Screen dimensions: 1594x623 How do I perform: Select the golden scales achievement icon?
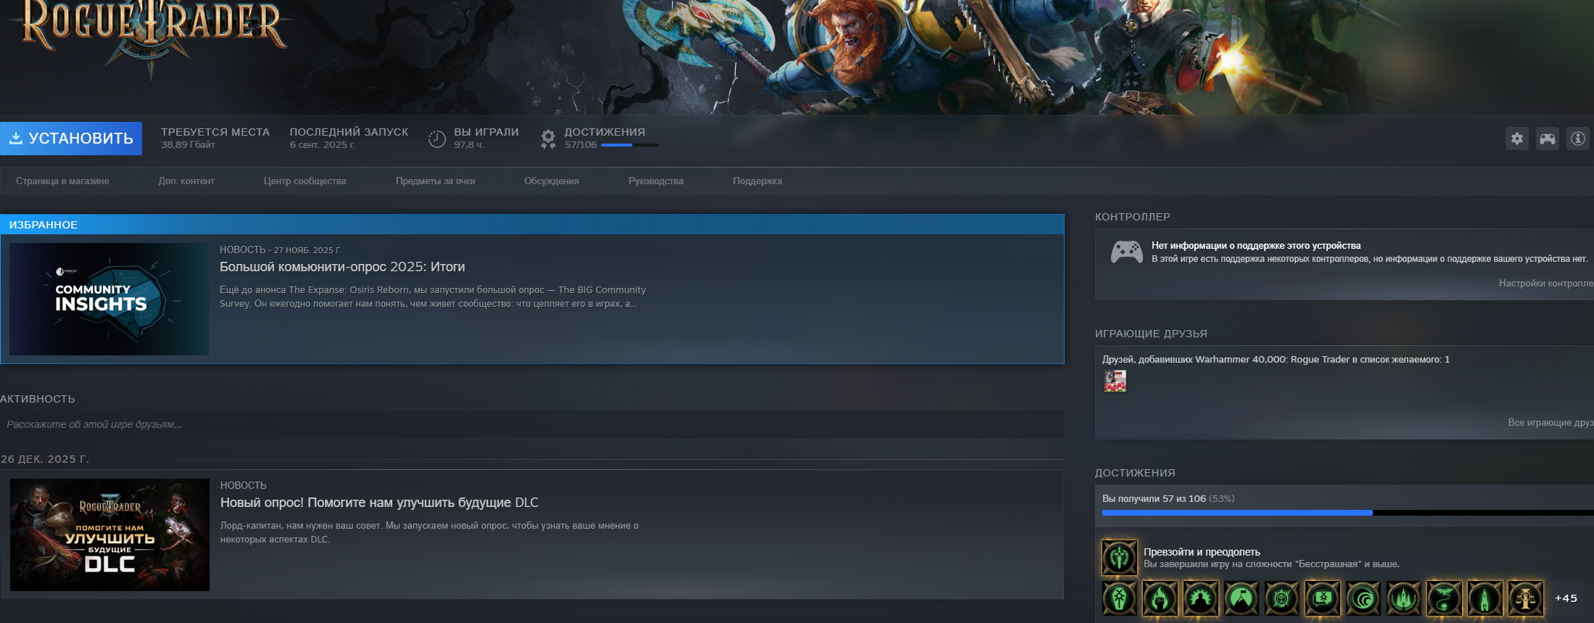point(1525,598)
